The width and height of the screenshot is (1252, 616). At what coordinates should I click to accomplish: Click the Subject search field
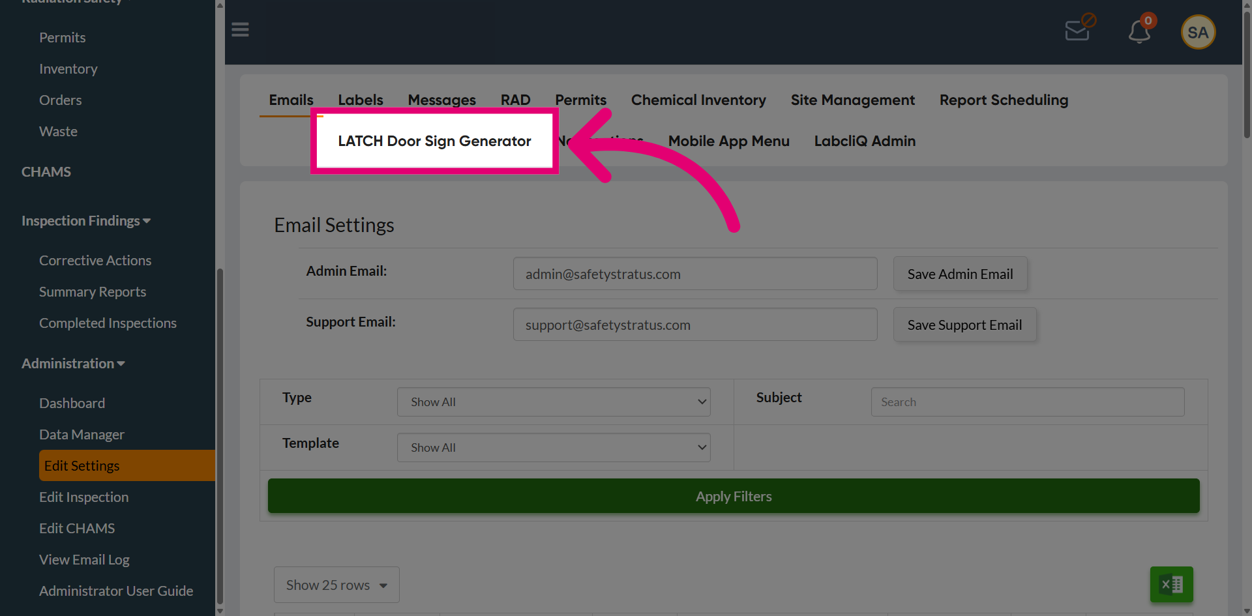[1028, 402]
